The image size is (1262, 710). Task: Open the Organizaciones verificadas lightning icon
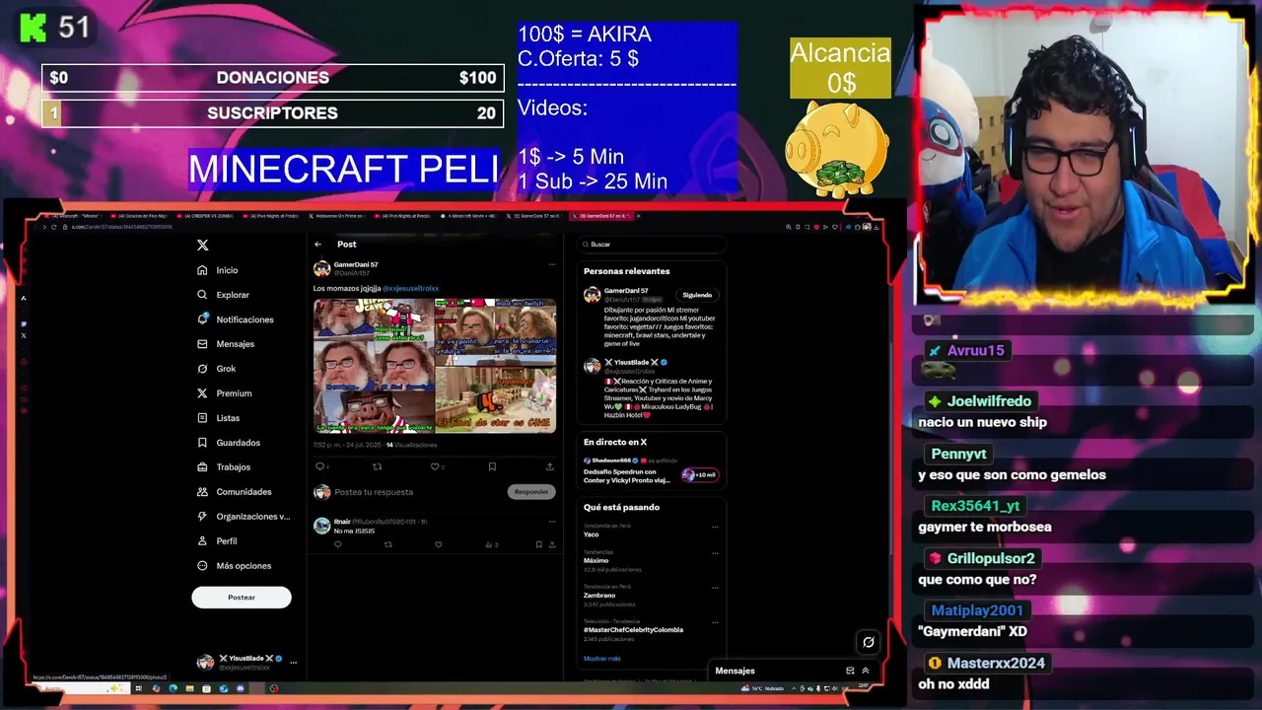pos(202,517)
